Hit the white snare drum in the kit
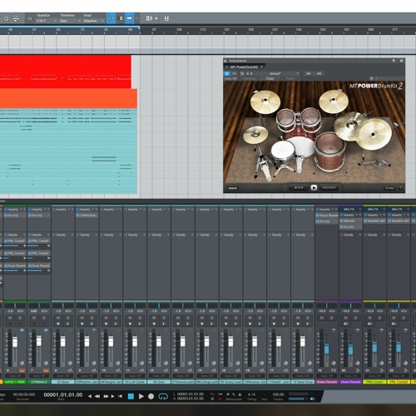The width and height of the screenshot is (416, 416). [x=282, y=150]
